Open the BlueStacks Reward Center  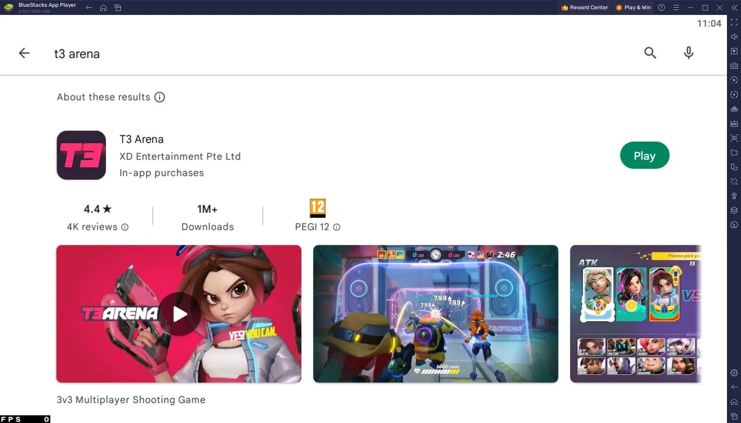[585, 8]
